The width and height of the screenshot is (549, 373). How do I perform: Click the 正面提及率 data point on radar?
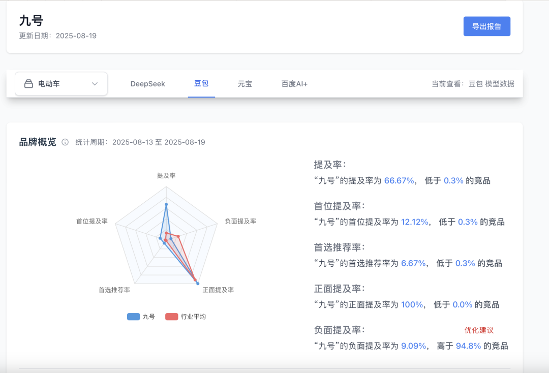(198, 284)
